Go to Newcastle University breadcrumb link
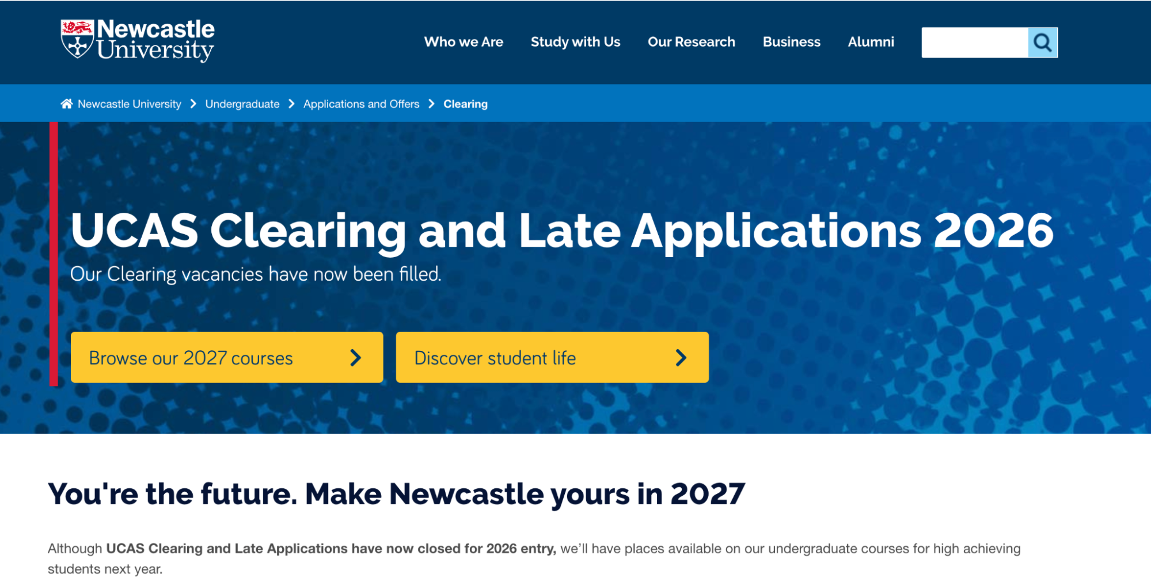The image size is (1151, 582). [130, 104]
